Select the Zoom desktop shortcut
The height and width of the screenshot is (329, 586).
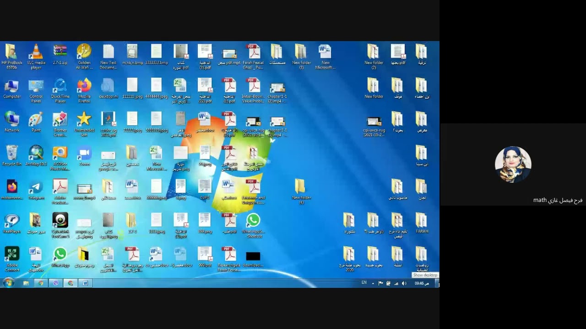[x=84, y=158]
